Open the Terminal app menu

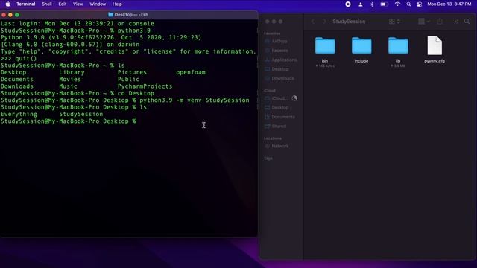(26, 4)
